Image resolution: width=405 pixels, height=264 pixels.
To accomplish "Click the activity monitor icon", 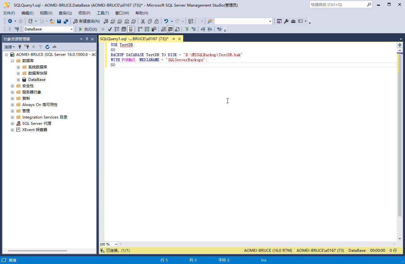I will (191, 21).
